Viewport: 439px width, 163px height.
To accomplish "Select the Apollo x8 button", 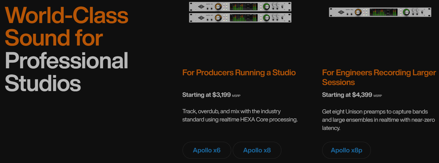I will point(257,150).
